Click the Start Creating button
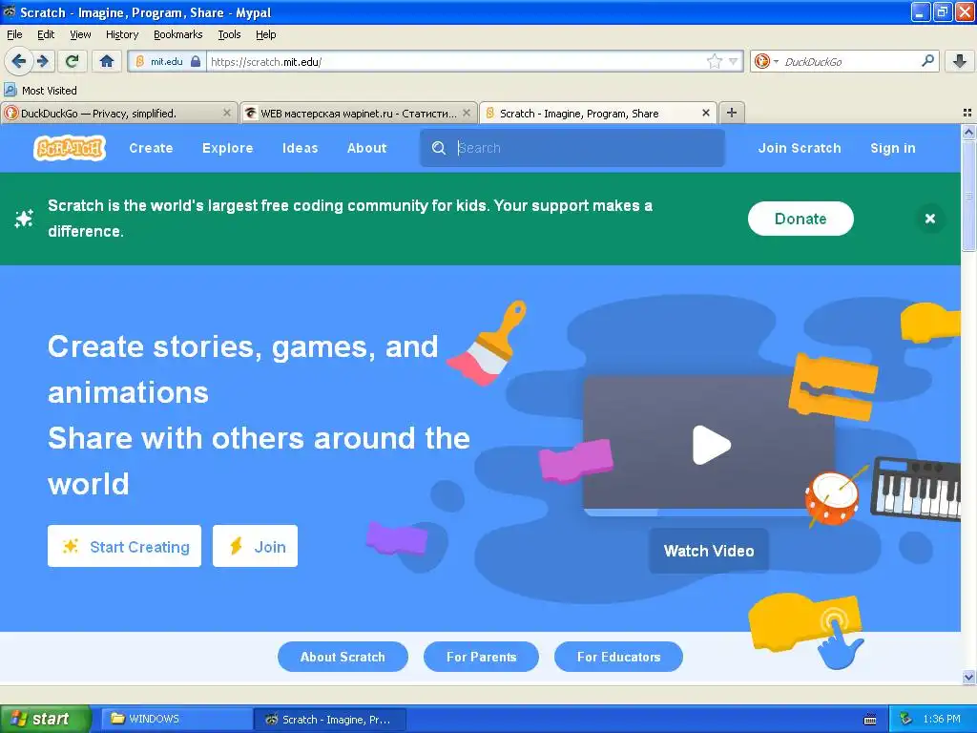The image size is (977, 733). click(x=124, y=546)
